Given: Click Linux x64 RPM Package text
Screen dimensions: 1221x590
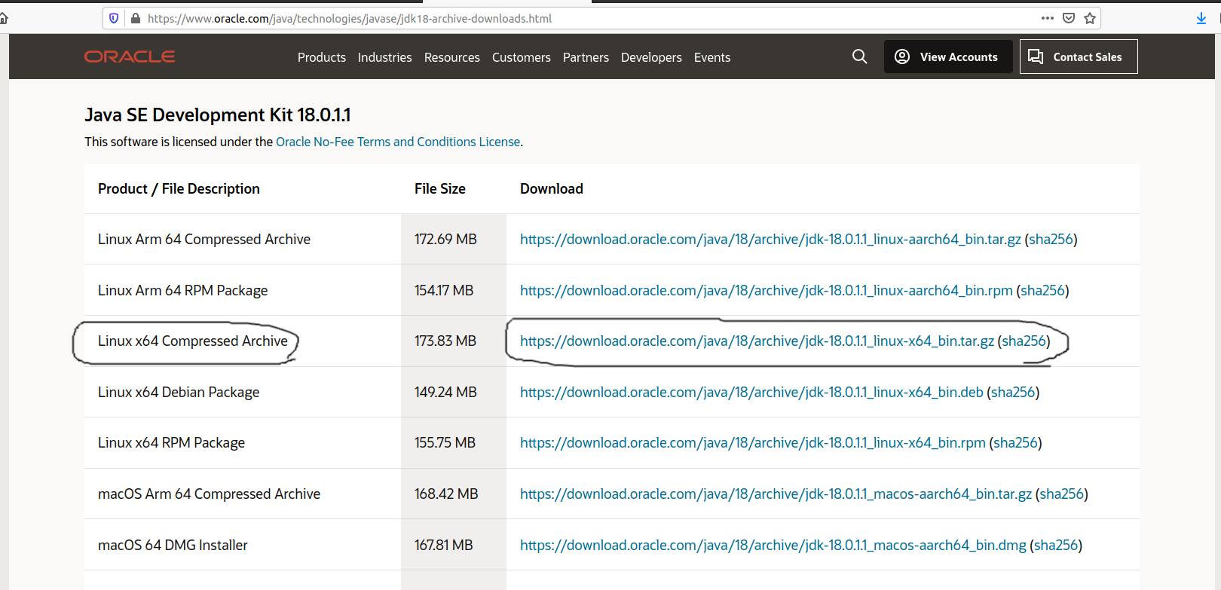Looking at the screenshot, I should tap(172, 442).
